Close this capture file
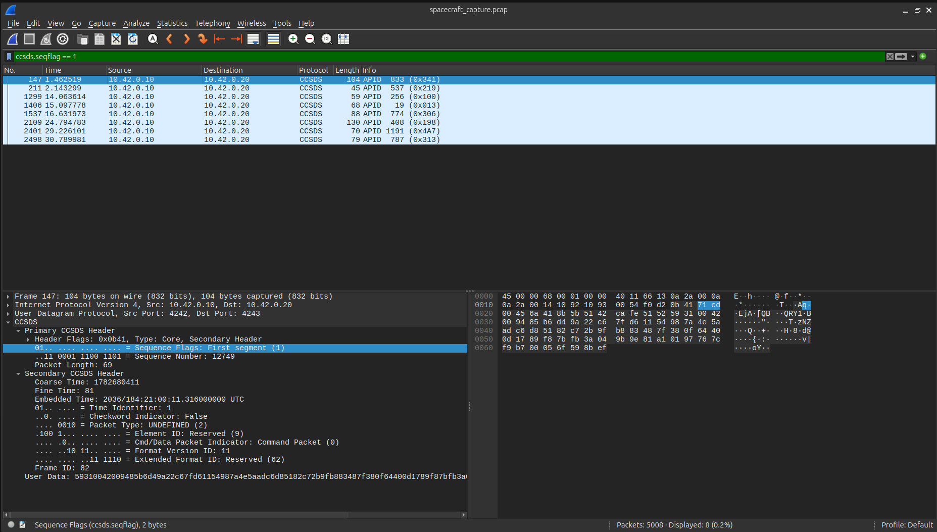 116,39
